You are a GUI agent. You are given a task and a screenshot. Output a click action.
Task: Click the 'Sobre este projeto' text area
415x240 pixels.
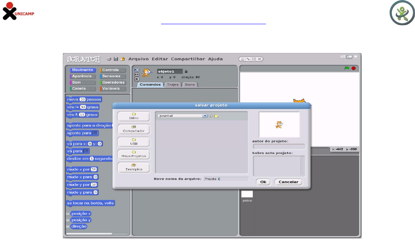277,166
